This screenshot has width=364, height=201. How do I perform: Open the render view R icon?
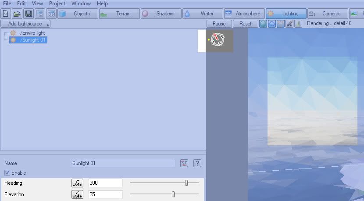40,14
